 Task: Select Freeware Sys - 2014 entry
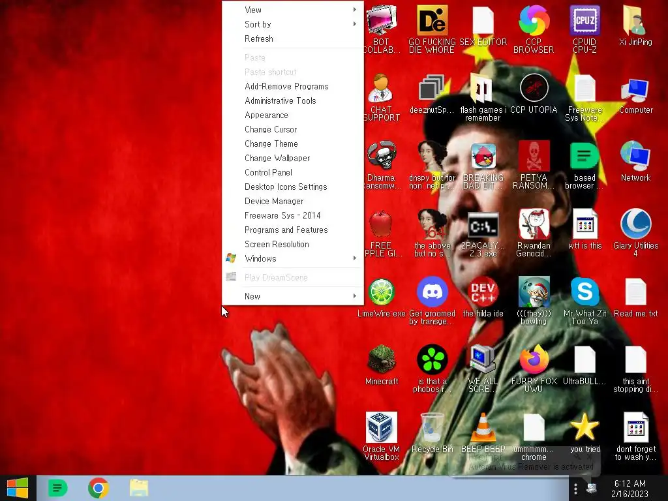293,215
